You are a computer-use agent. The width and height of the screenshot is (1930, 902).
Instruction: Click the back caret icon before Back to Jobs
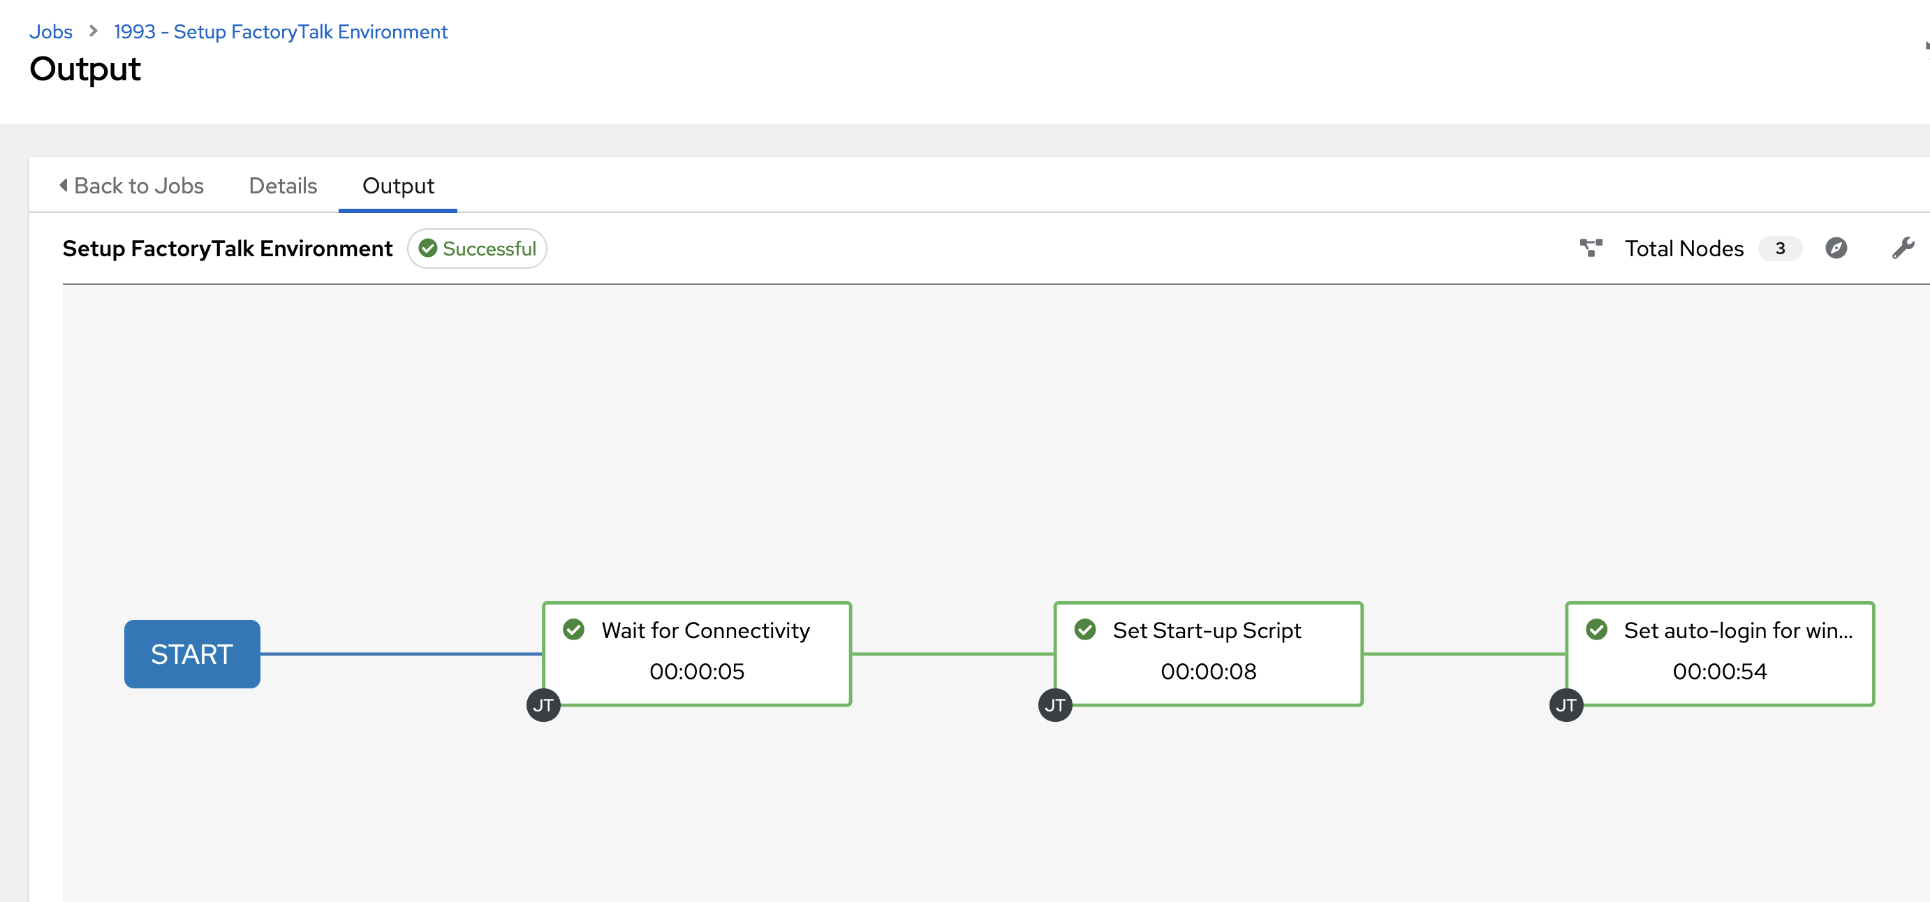(x=64, y=185)
